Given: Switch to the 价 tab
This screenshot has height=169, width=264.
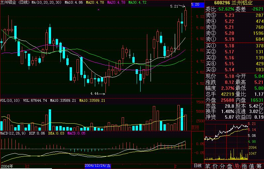Looking at the screenshot, I should coord(215,166).
